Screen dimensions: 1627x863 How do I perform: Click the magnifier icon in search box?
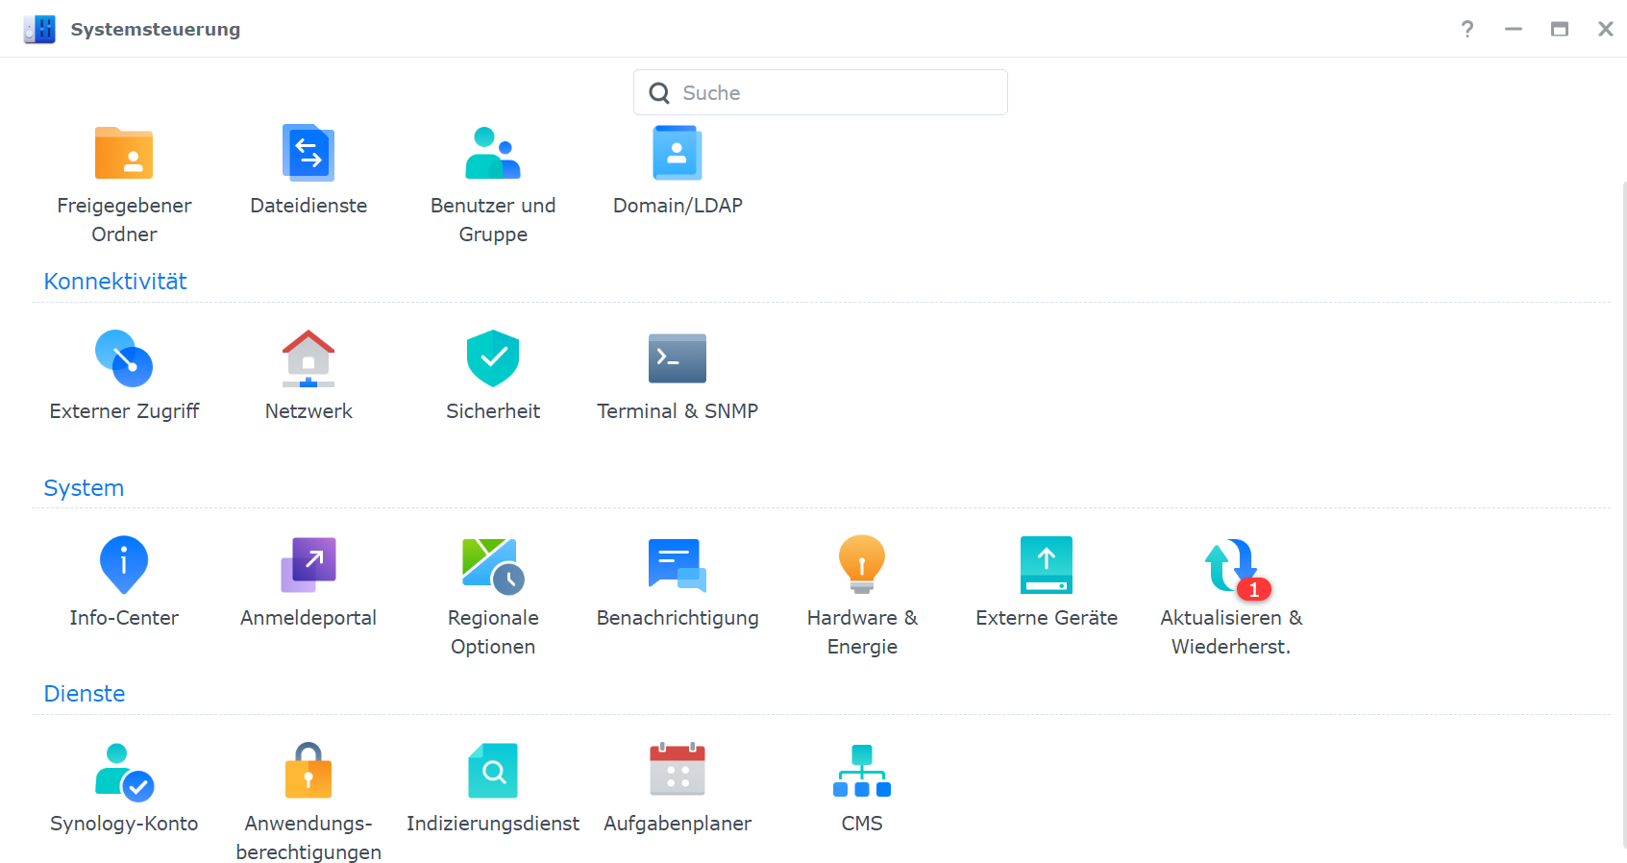659,93
